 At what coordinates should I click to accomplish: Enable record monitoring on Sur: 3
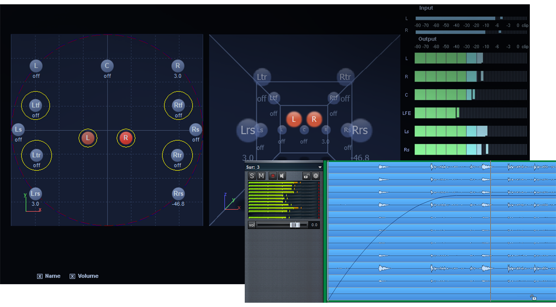click(x=281, y=176)
